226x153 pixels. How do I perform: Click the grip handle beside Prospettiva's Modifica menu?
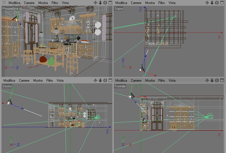pos(4,3)
